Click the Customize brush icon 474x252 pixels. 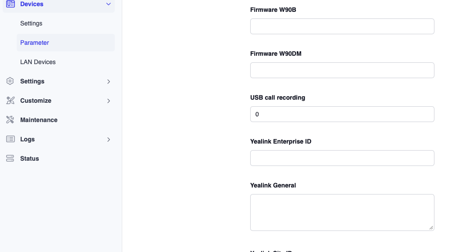10,101
